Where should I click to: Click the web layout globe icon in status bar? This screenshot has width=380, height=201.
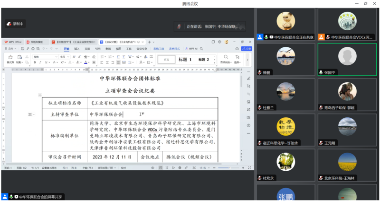(x=180, y=168)
